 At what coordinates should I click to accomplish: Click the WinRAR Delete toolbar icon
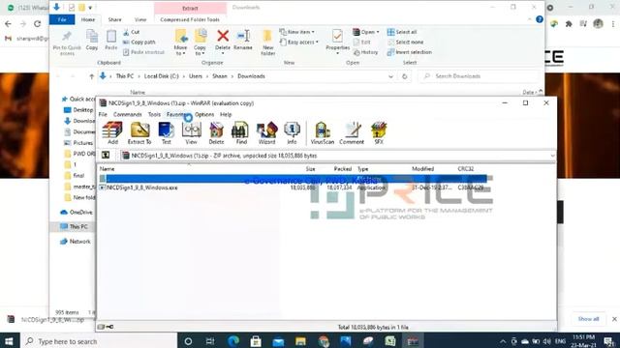tap(216, 133)
